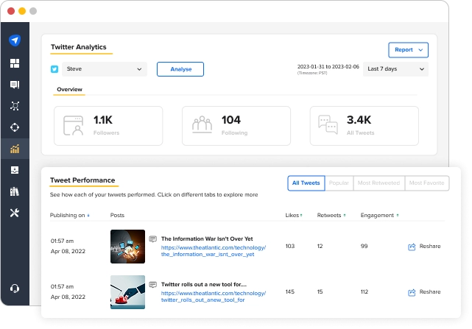472x329 pixels.
Task: Click the likes value 103
Action: (290, 247)
